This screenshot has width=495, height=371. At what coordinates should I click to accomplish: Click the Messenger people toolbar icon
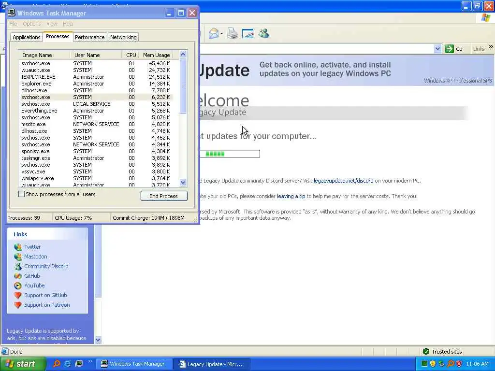coord(263,33)
